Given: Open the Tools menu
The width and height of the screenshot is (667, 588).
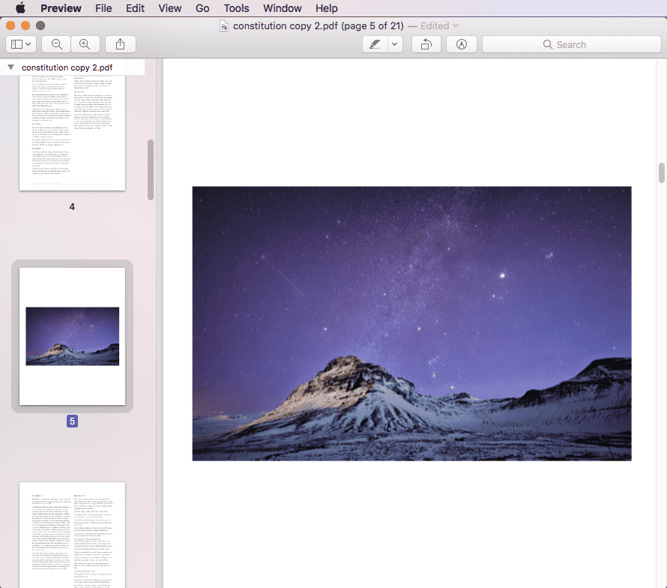Looking at the screenshot, I should pyautogui.click(x=236, y=8).
